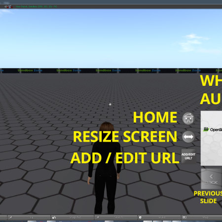222x222 pixels.
Task: Select the OpenSim slide on the presentation screen
Action: click(211, 138)
